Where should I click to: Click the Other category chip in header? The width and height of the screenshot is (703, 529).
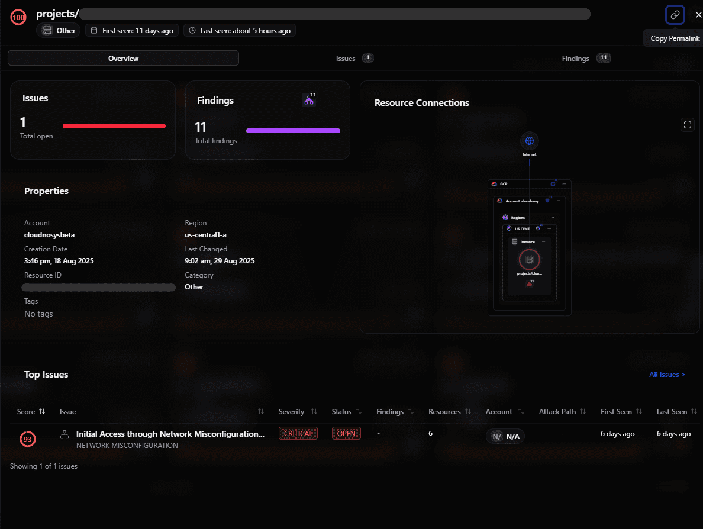[x=59, y=30]
